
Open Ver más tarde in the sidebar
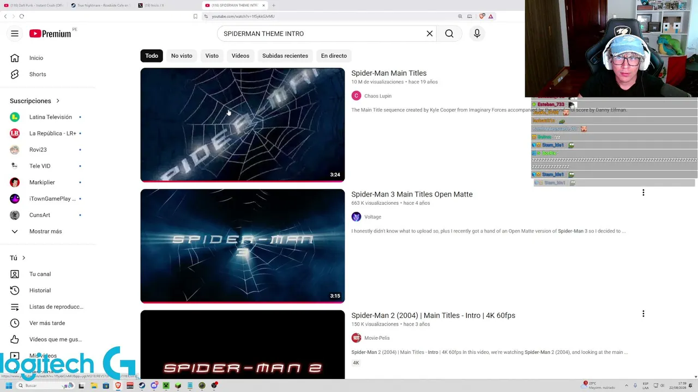tap(47, 323)
